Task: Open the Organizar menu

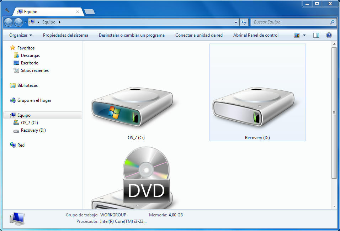Action: (x=21, y=35)
